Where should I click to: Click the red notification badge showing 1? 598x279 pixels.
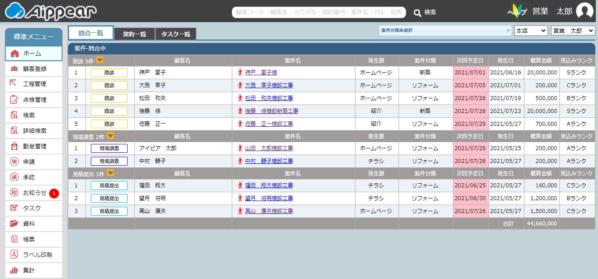click(54, 193)
